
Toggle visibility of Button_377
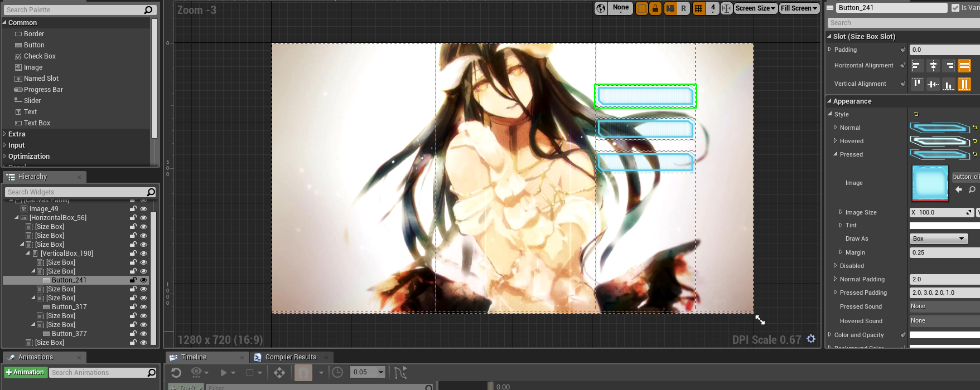tap(143, 334)
